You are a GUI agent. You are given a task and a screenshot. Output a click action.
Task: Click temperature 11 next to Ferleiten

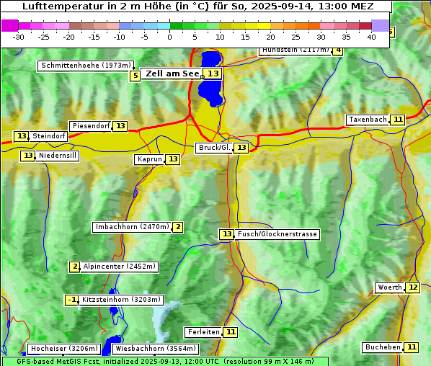[x=231, y=332]
